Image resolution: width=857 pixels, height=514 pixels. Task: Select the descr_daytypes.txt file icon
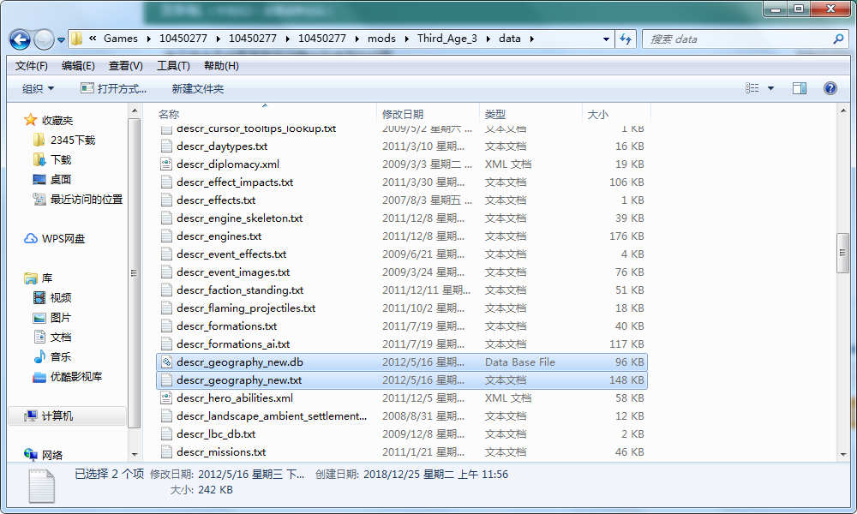tap(167, 146)
